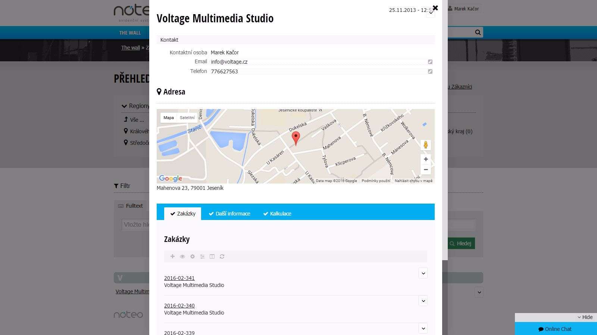Follow The wall breadcrumb link
597x335 pixels.
[x=131, y=48]
